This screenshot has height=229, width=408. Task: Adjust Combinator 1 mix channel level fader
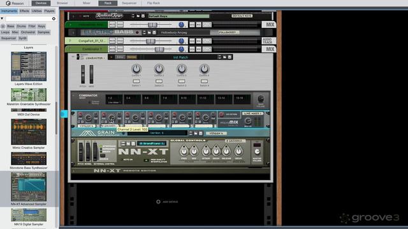point(159,49)
